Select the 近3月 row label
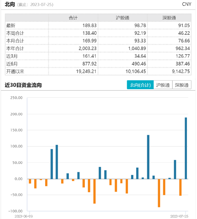Image resolution: width=197 pixels, height=219 pixels. click(12, 56)
